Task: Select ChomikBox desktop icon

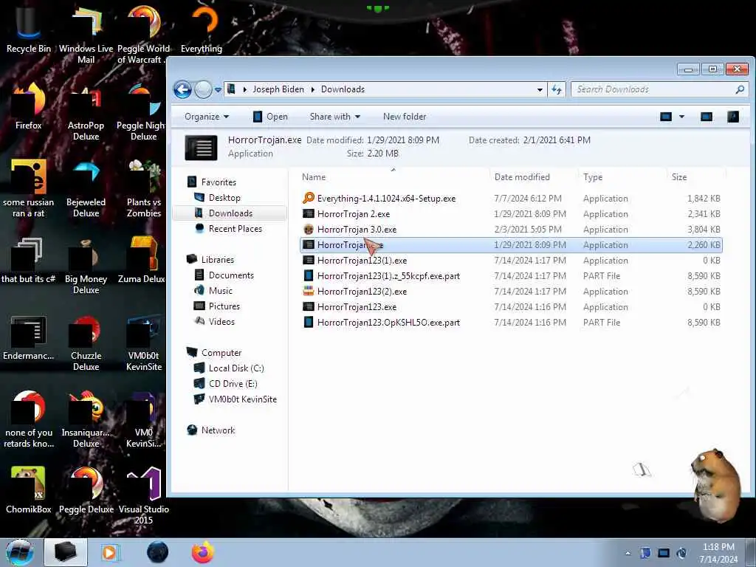Action: (x=29, y=490)
